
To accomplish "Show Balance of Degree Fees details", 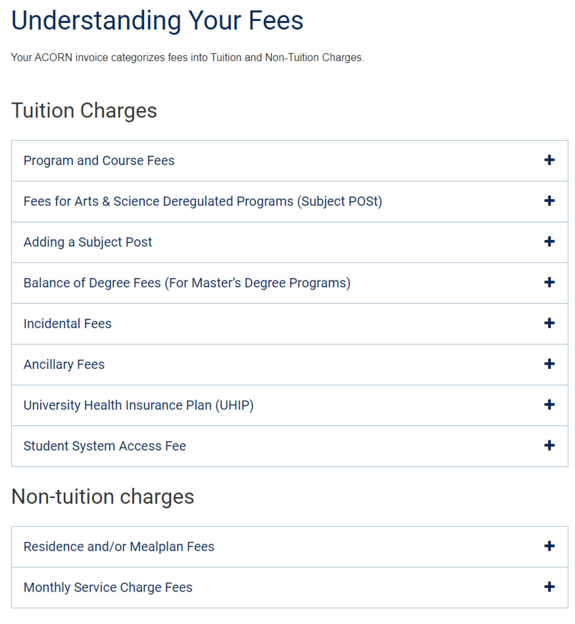I will coord(290,283).
